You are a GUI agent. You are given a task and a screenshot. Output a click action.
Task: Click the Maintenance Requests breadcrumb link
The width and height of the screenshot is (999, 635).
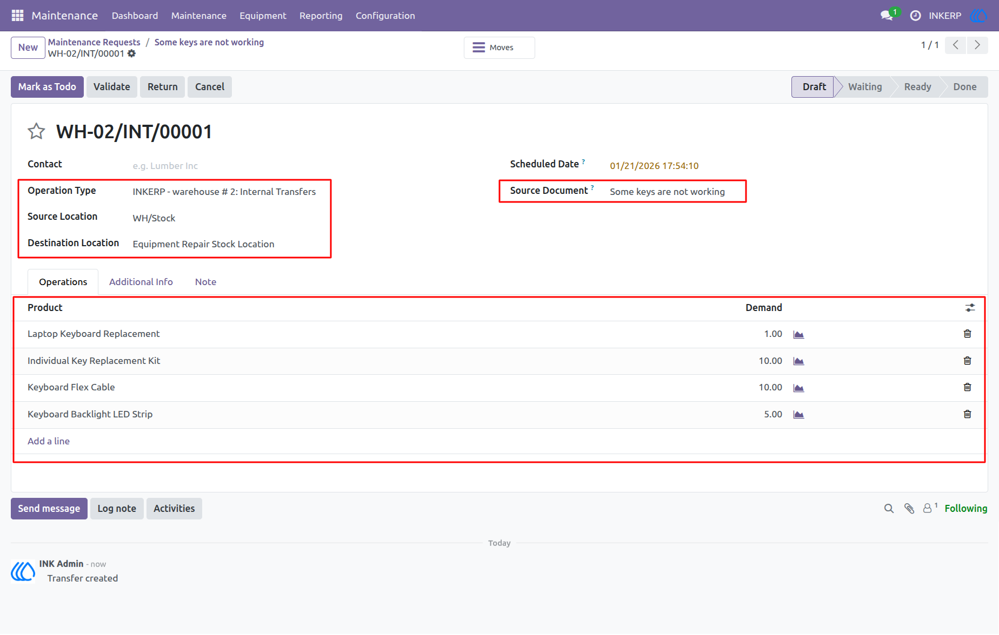pos(94,42)
